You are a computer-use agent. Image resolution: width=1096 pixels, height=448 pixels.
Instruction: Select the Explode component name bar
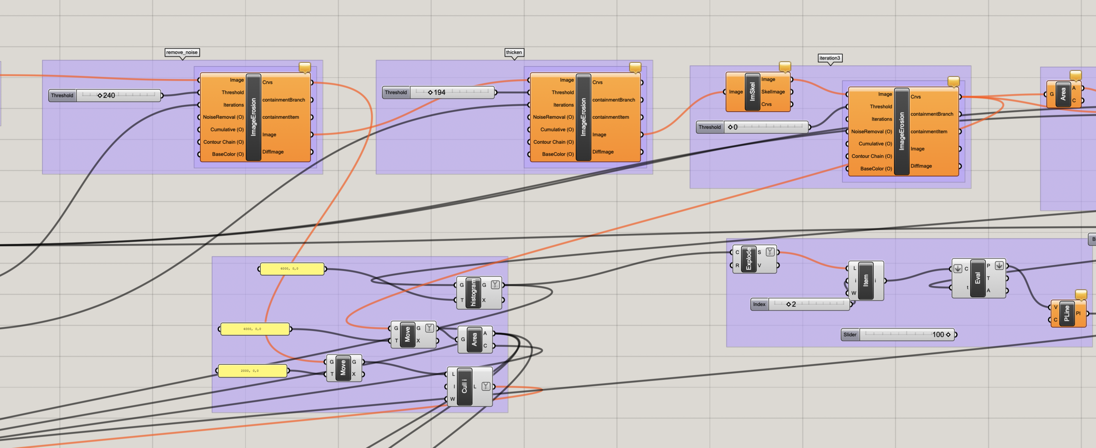[748, 259]
